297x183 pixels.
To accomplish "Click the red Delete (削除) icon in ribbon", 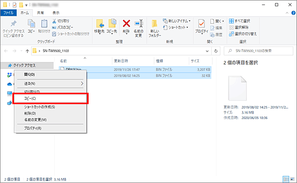I will point(126,24).
